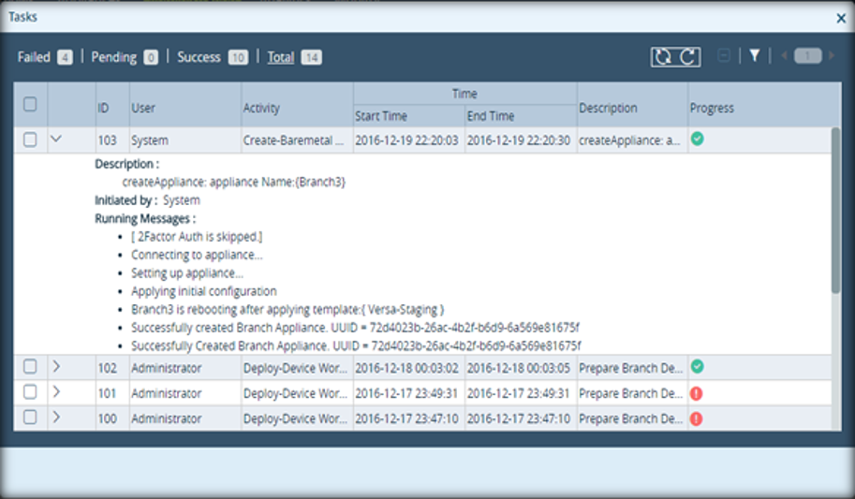Click red error icon for task 100
The height and width of the screenshot is (499, 855).
tap(697, 418)
